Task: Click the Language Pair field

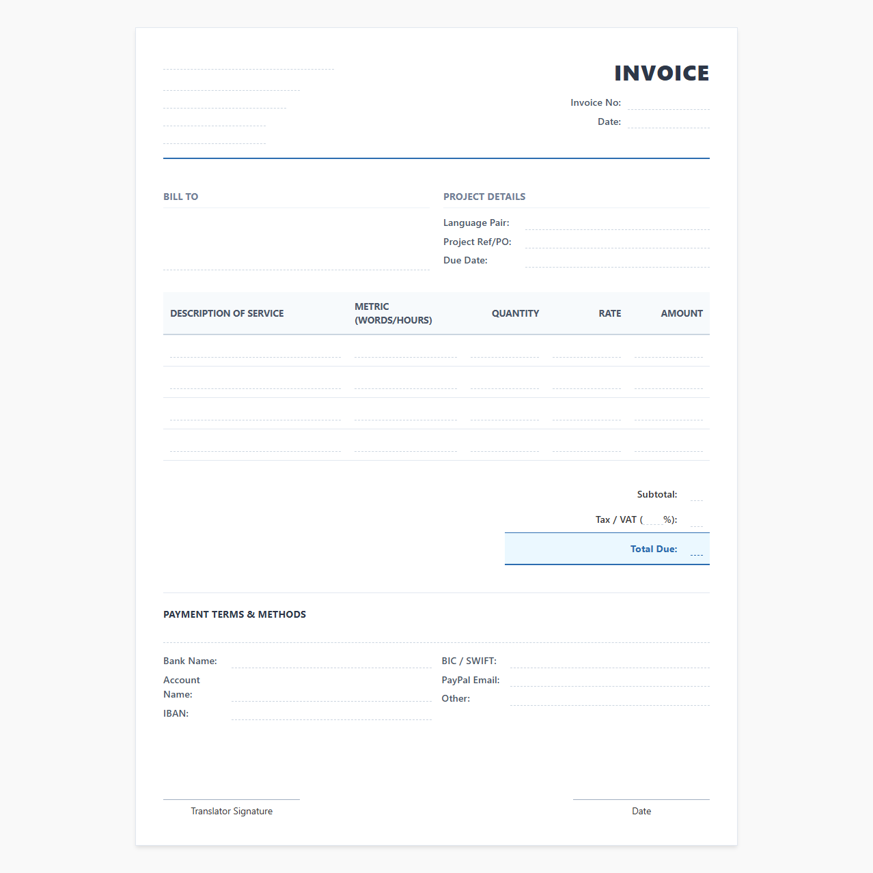Action: coord(618,223)
